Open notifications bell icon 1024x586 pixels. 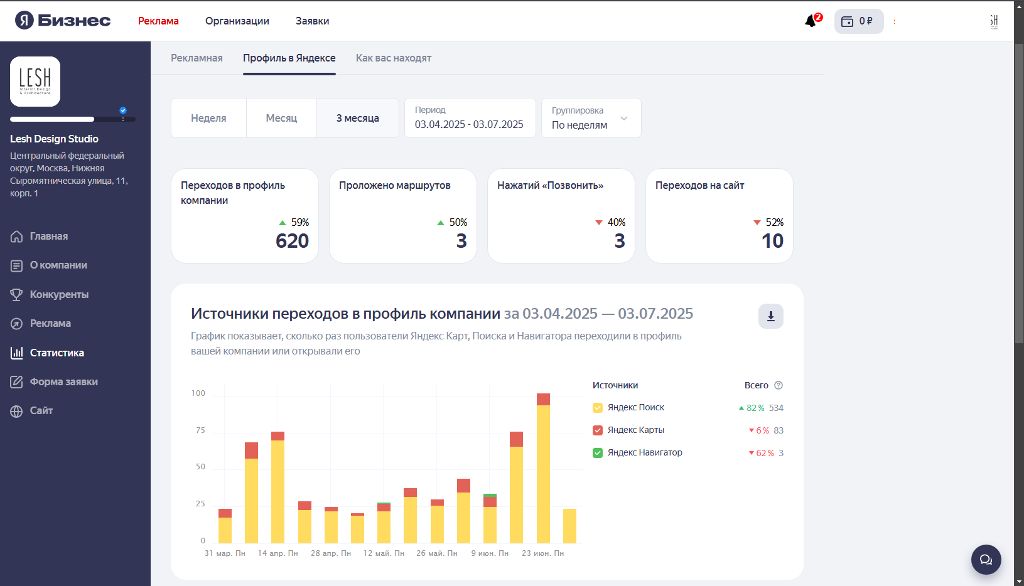(811, 21)
